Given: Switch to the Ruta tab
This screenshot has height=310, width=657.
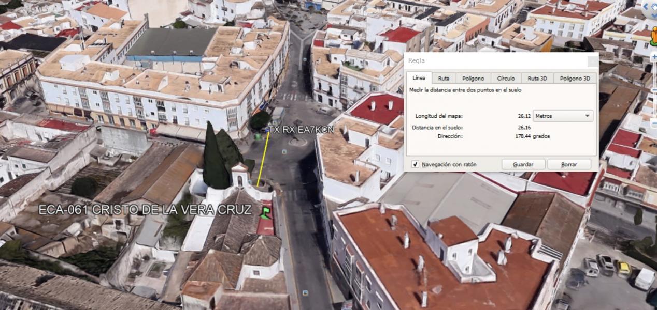Looking at the screenshot, I should [x=444, y=79].
